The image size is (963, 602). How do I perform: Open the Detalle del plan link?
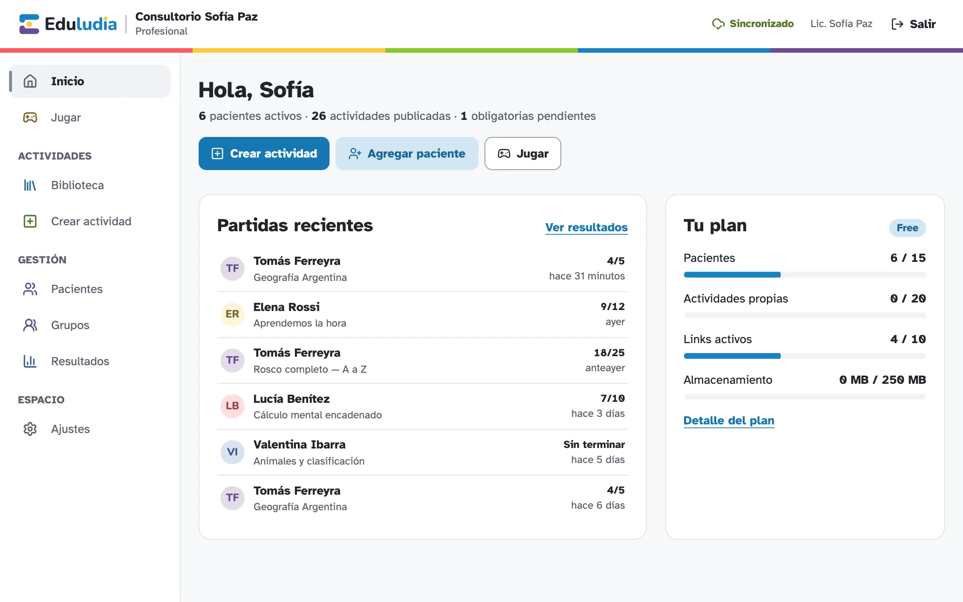729,420
